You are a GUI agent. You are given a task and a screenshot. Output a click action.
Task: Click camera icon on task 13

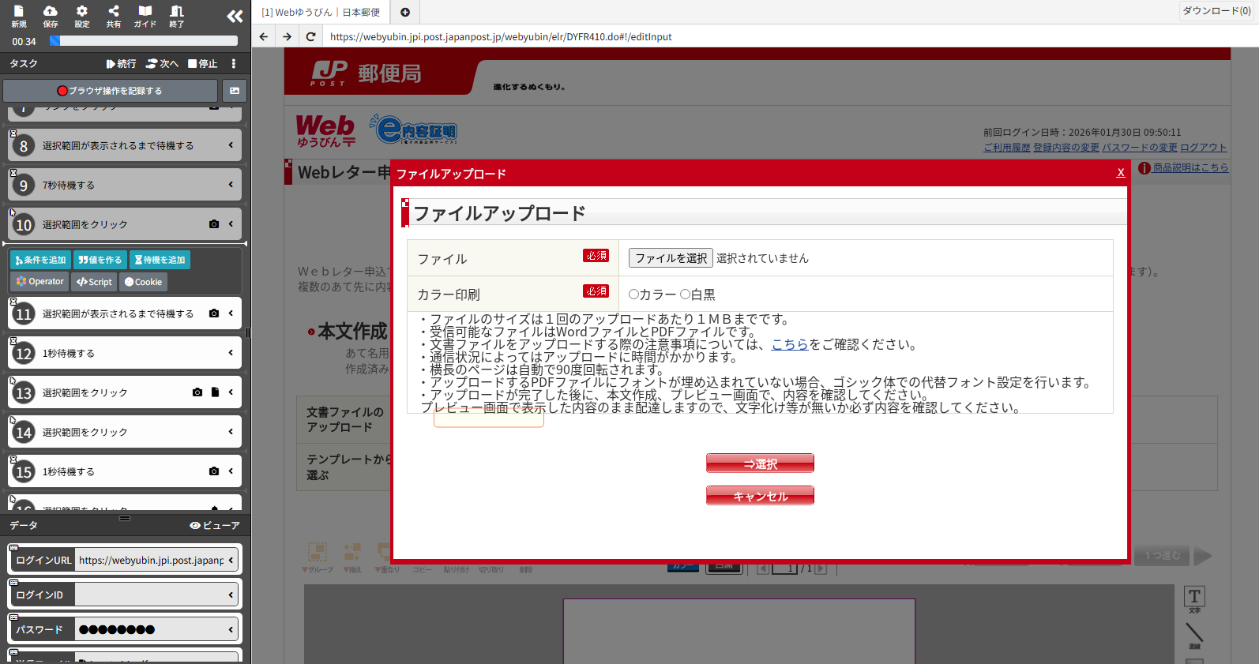(x=197, y=392)
